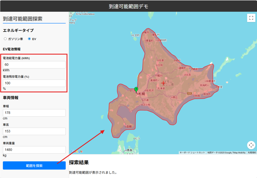257x178 pixels.
Task: Click the E38 highway badge on the map
Action: point(189,93)
